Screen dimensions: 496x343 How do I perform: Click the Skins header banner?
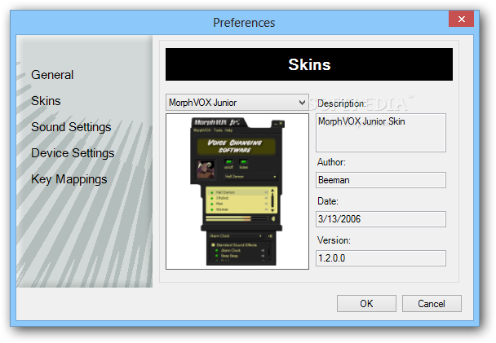pos(309,64)
